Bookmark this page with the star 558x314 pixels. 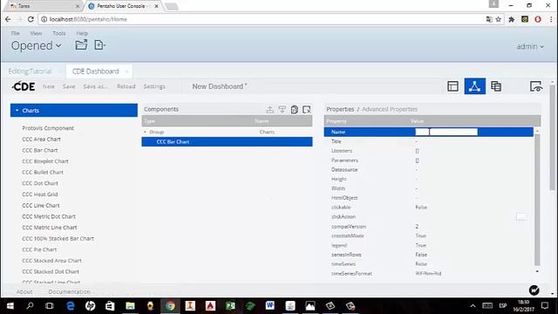coord(498,19)
